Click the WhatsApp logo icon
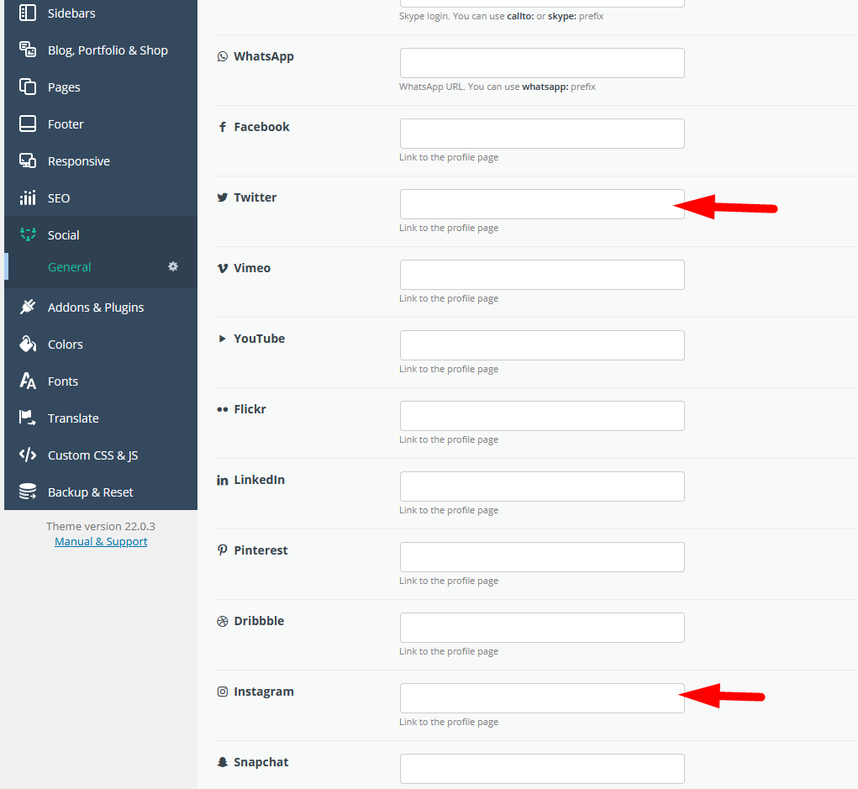 tap(222, 56)
